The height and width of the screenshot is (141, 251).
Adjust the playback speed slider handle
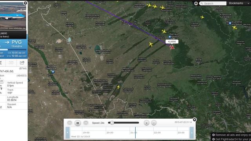[112, 123]
